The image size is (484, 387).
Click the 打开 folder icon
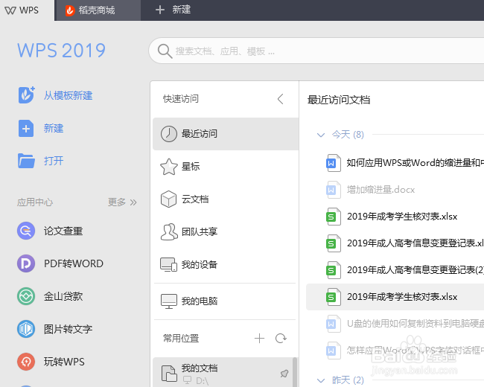click(x=26, y=161)
